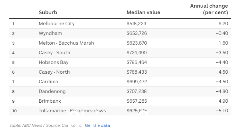This screenshot has width=244, height=131.
Task: Select the Casey - South cell
Action: coord(54,53)
